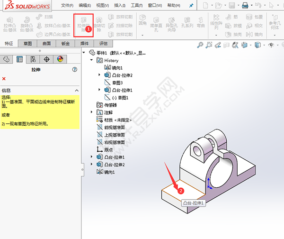Switch to the 评估 (Evaluate) tab

(103, 44)
